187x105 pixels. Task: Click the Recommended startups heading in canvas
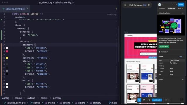click(133, 62)
